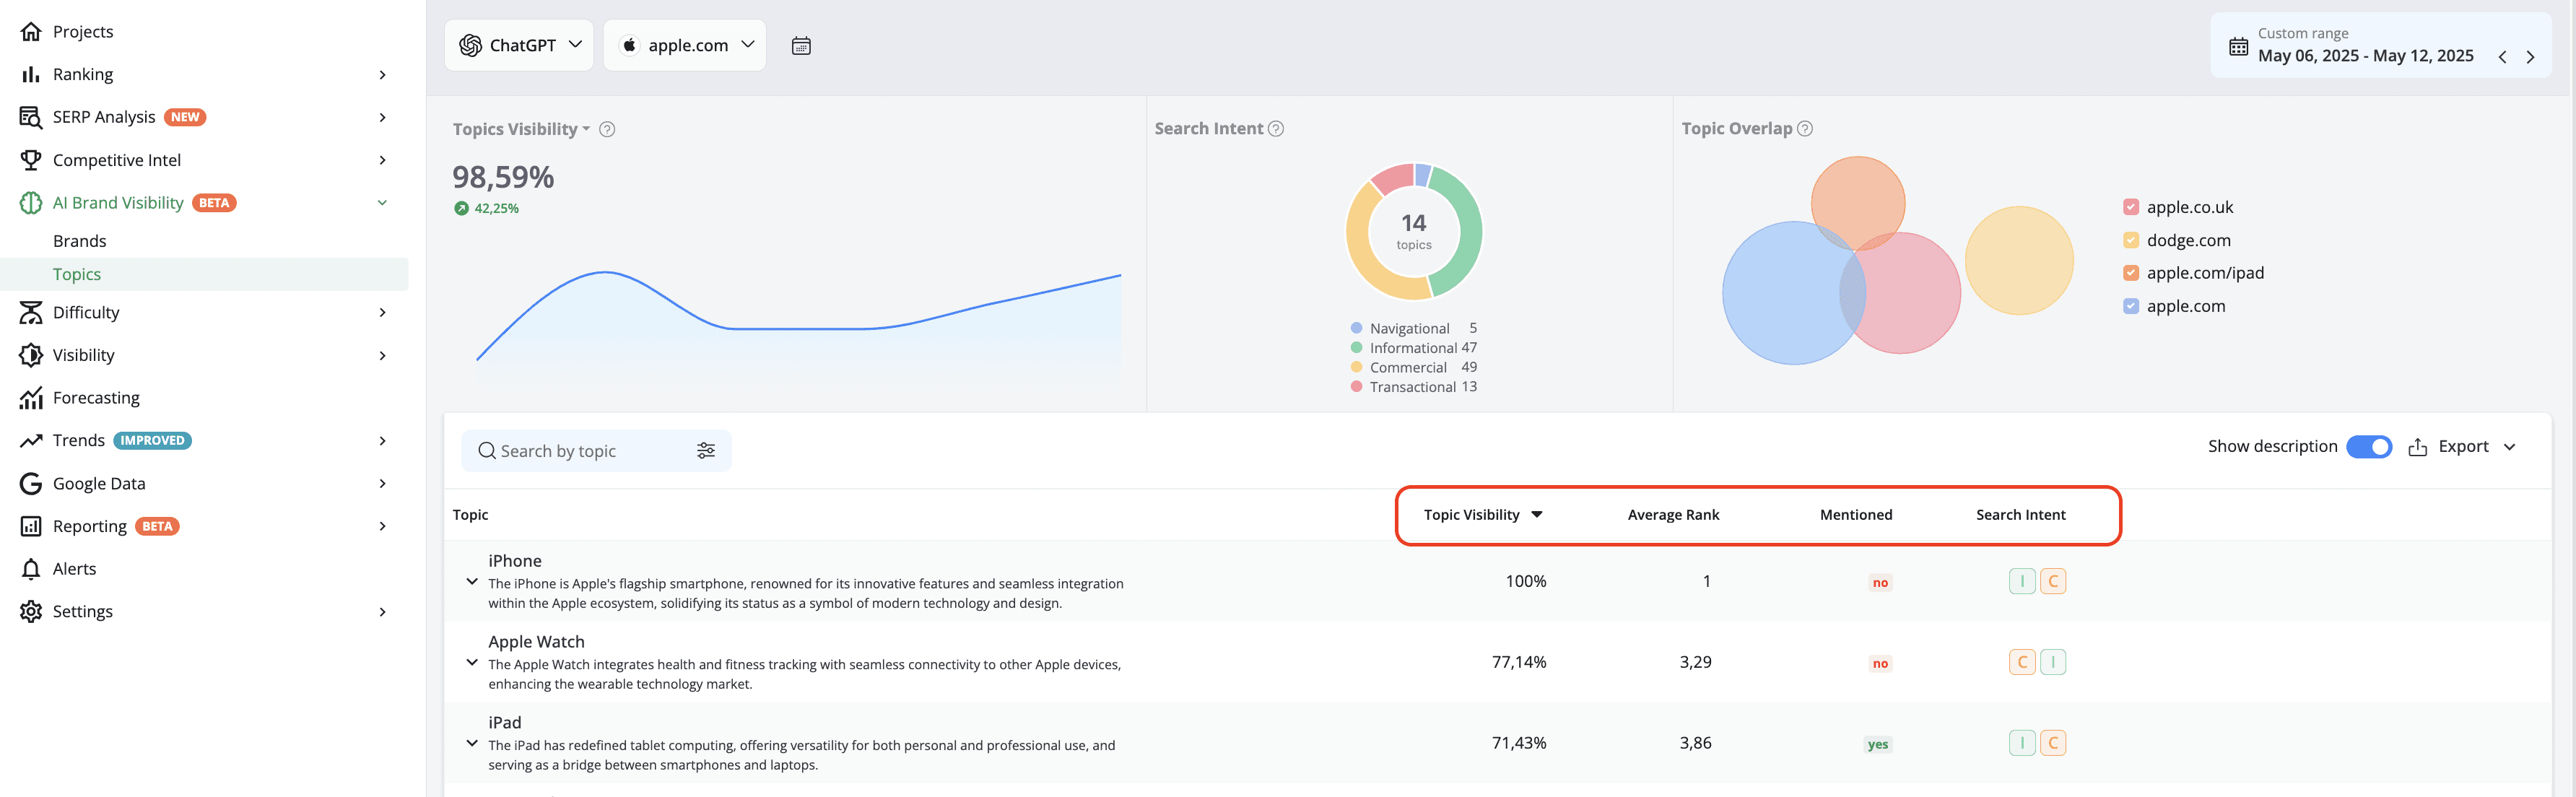Click the Export button label
This screenshot has width=2576, height=797.
coord(2463,447)
